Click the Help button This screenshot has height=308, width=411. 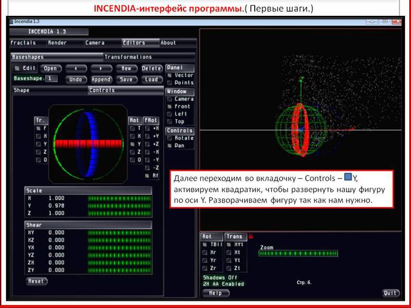[x=216, y=293]
